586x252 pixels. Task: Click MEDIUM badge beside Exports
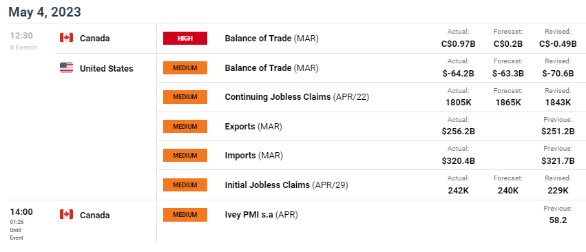(185, 127)
